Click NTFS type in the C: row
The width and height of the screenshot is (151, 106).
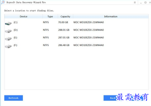click(46, 22)
